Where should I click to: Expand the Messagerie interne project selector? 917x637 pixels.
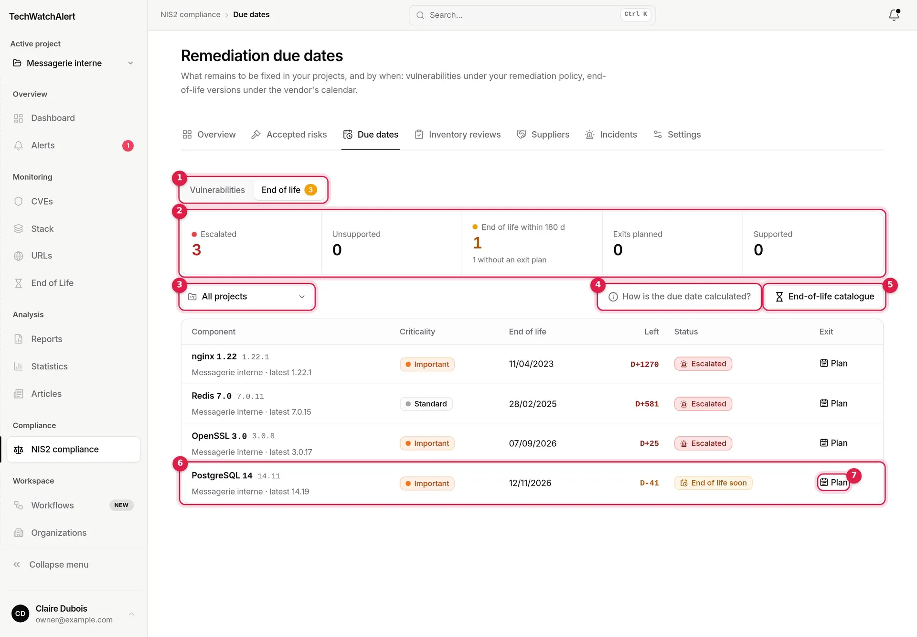click(73, 63)
